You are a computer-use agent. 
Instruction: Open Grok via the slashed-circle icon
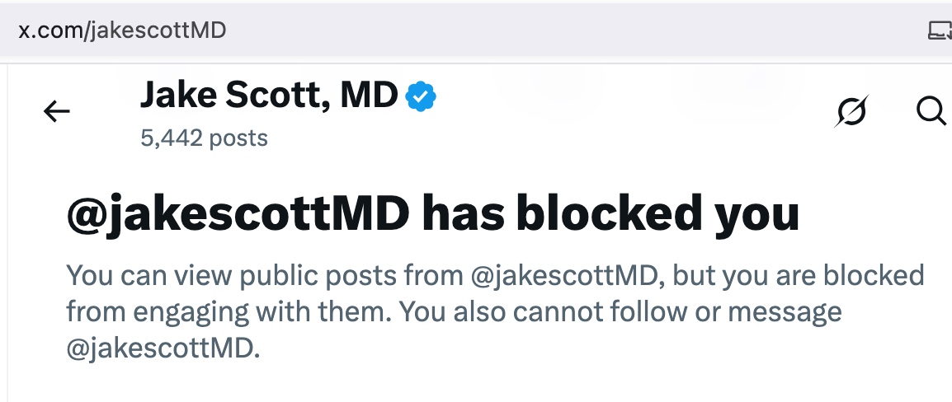851,111
